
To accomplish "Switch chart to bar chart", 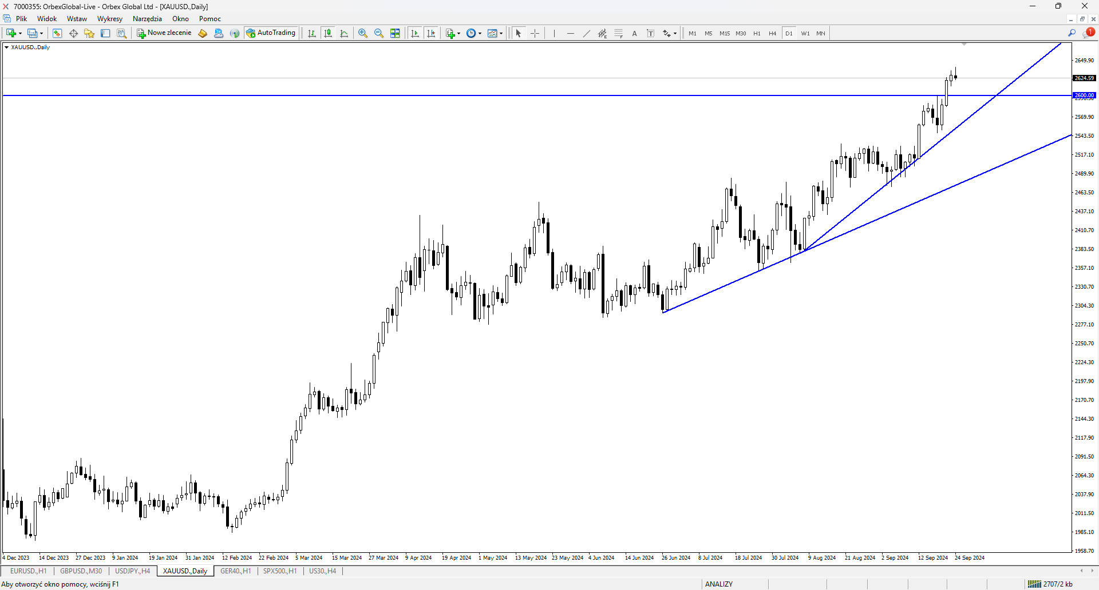I will (312, 33).
